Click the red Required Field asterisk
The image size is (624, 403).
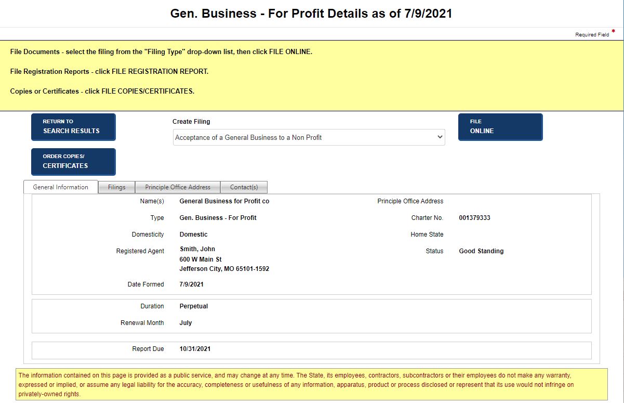coord(613,32)
